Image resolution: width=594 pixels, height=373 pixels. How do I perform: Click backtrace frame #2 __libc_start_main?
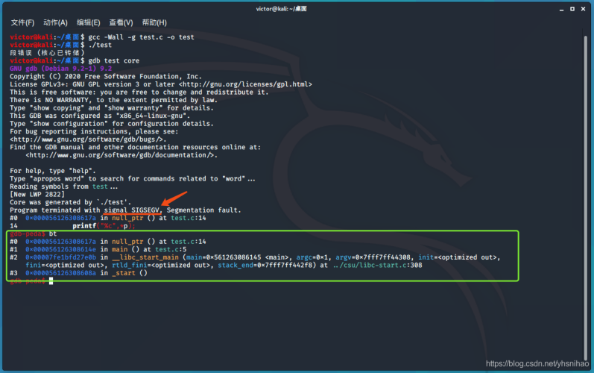(x=255, y=261)
